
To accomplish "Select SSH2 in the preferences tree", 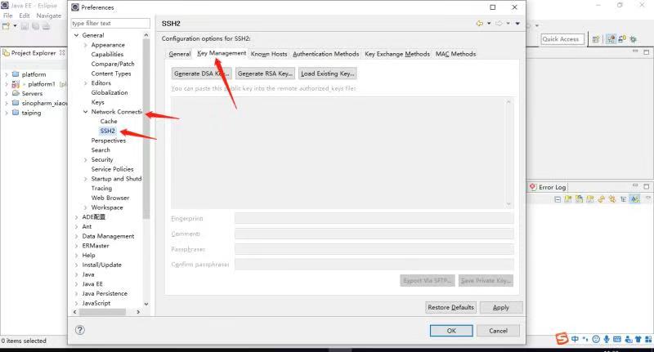I will pos(108,131).
